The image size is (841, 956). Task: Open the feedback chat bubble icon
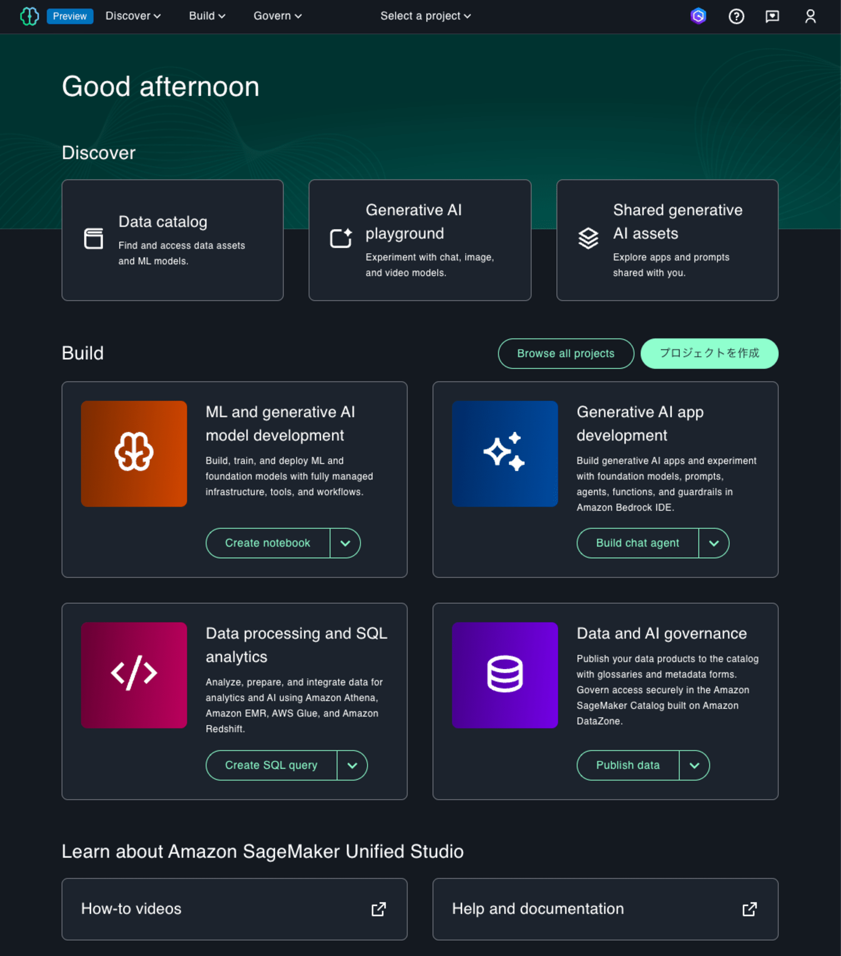point(772,16)
